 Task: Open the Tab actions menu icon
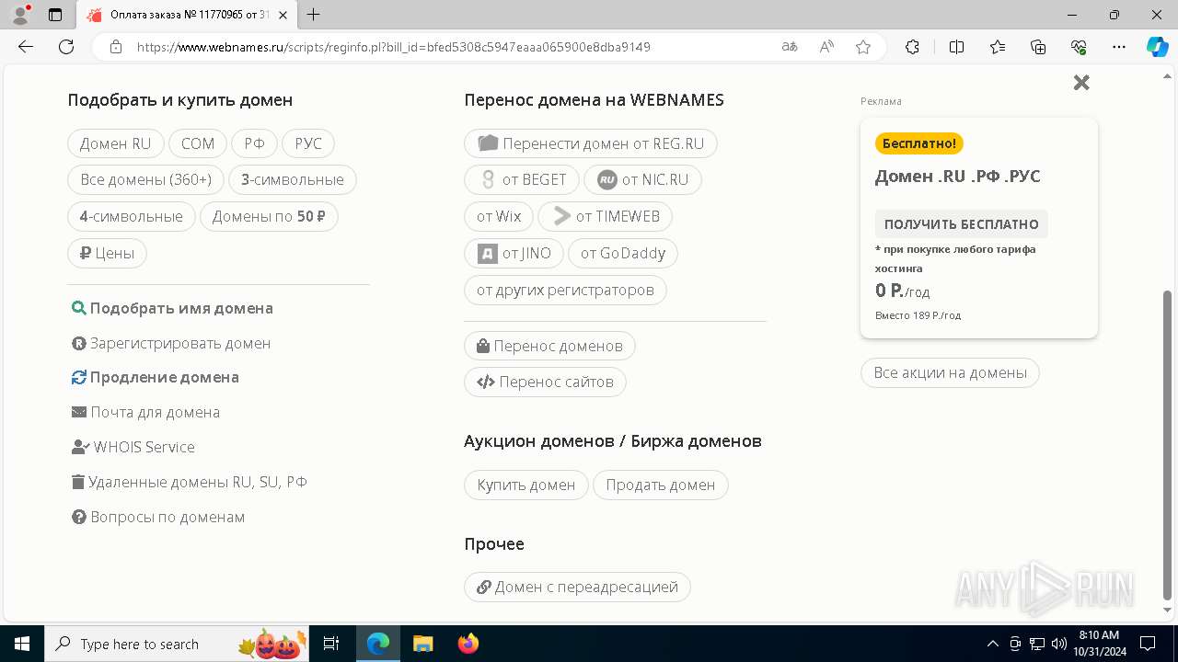55,15
